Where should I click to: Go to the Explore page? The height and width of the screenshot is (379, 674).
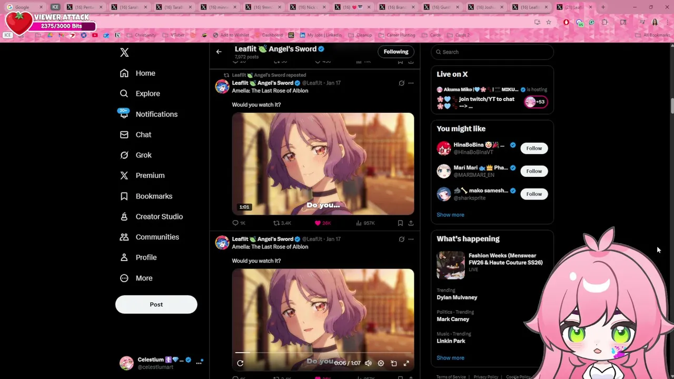pos(140,94)
